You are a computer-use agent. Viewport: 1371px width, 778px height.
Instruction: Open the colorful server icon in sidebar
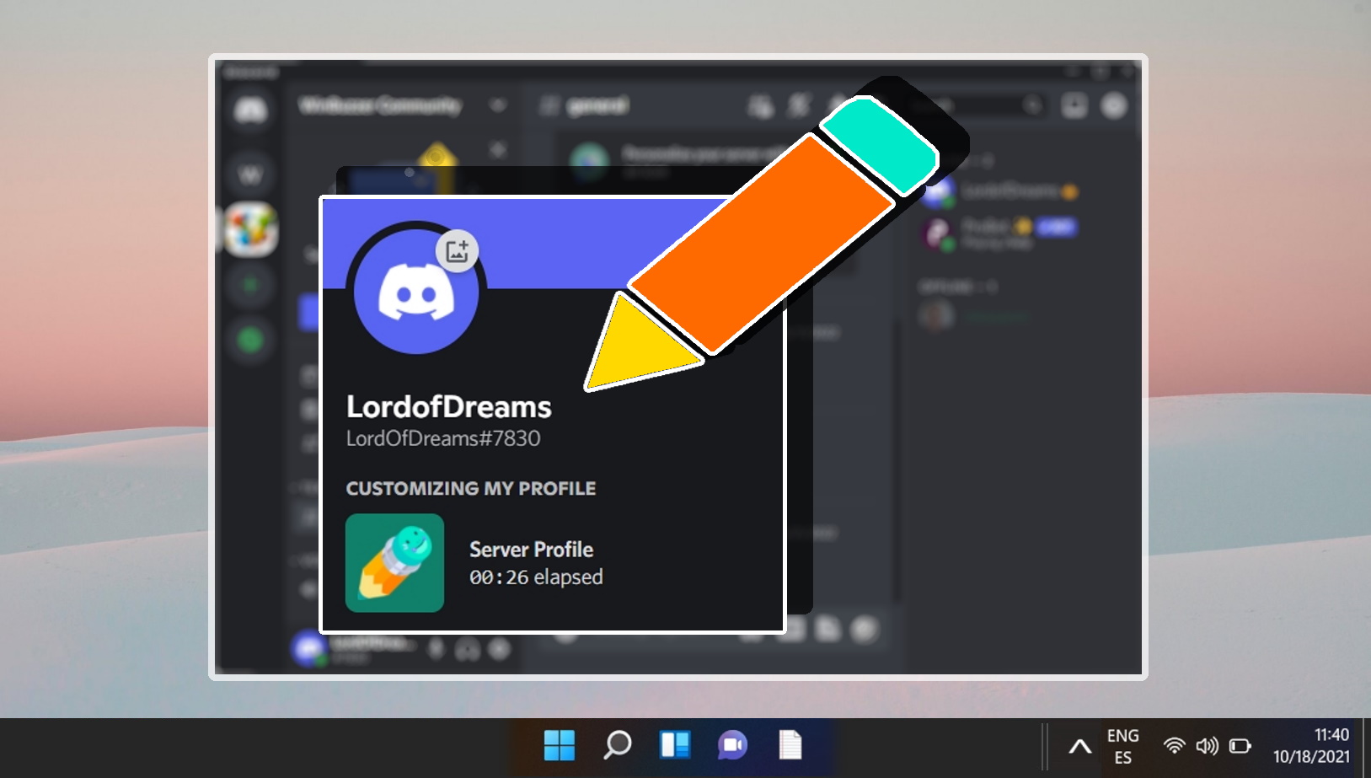(251, 229)
